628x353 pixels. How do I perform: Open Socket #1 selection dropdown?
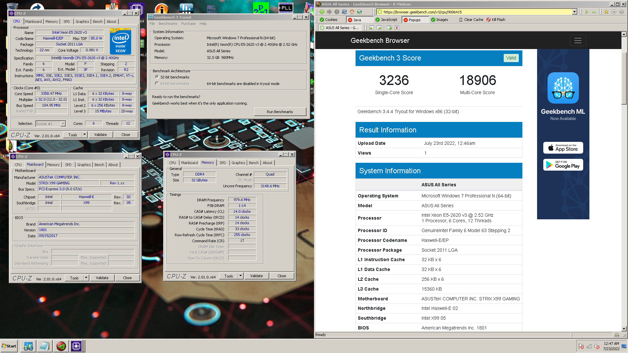click(x=63, y=124)
